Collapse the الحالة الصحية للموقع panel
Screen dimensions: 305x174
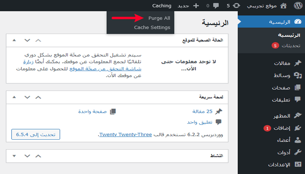[x=14, y=40]
